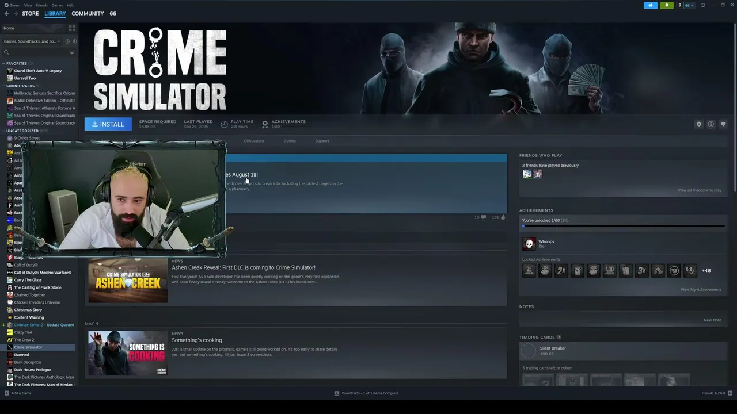Open the account dropdown labeled 66

tap(688, 5)
